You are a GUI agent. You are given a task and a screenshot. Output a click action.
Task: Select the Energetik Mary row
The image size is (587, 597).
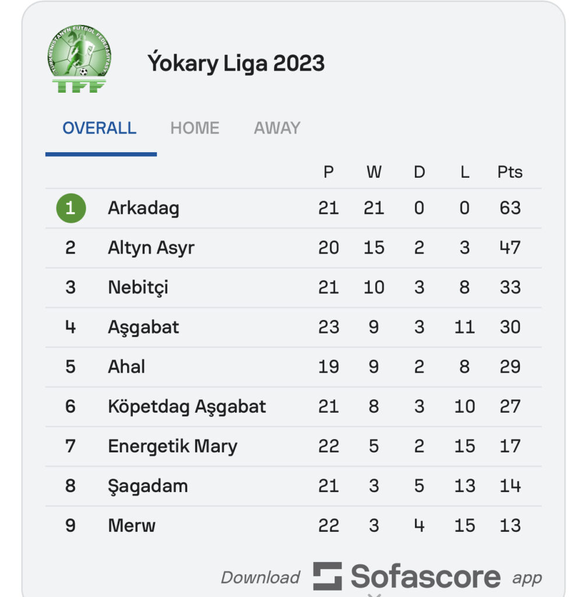[293, 446]
